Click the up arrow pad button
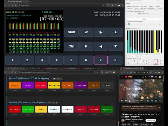168x126 pixels. tap(115, 32)
